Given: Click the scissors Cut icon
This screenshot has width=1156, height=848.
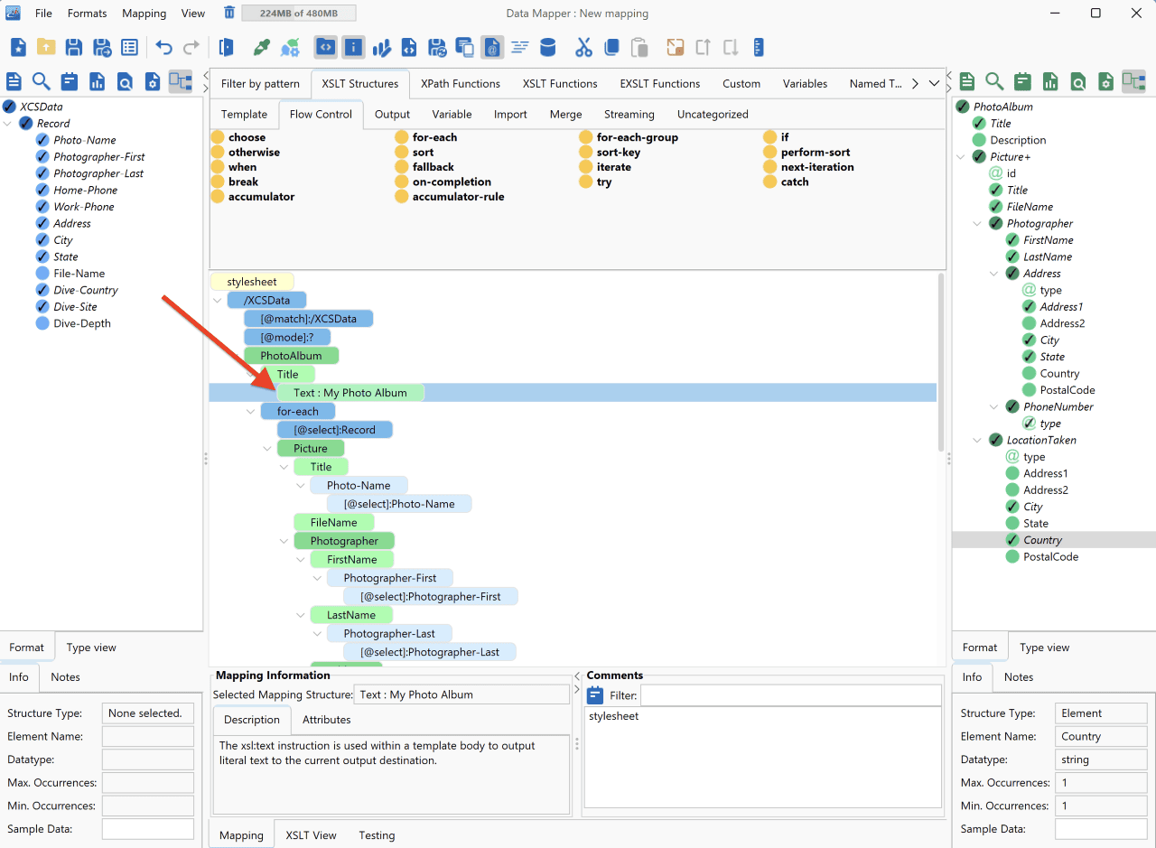Looking at the screenshot, I should coord(583,47).
